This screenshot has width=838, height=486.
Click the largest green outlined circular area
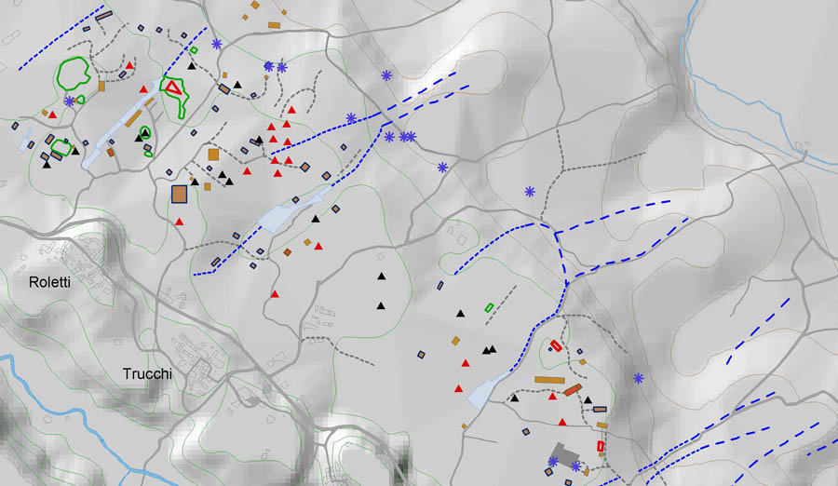pyautogui.click(x=74, y=74)
